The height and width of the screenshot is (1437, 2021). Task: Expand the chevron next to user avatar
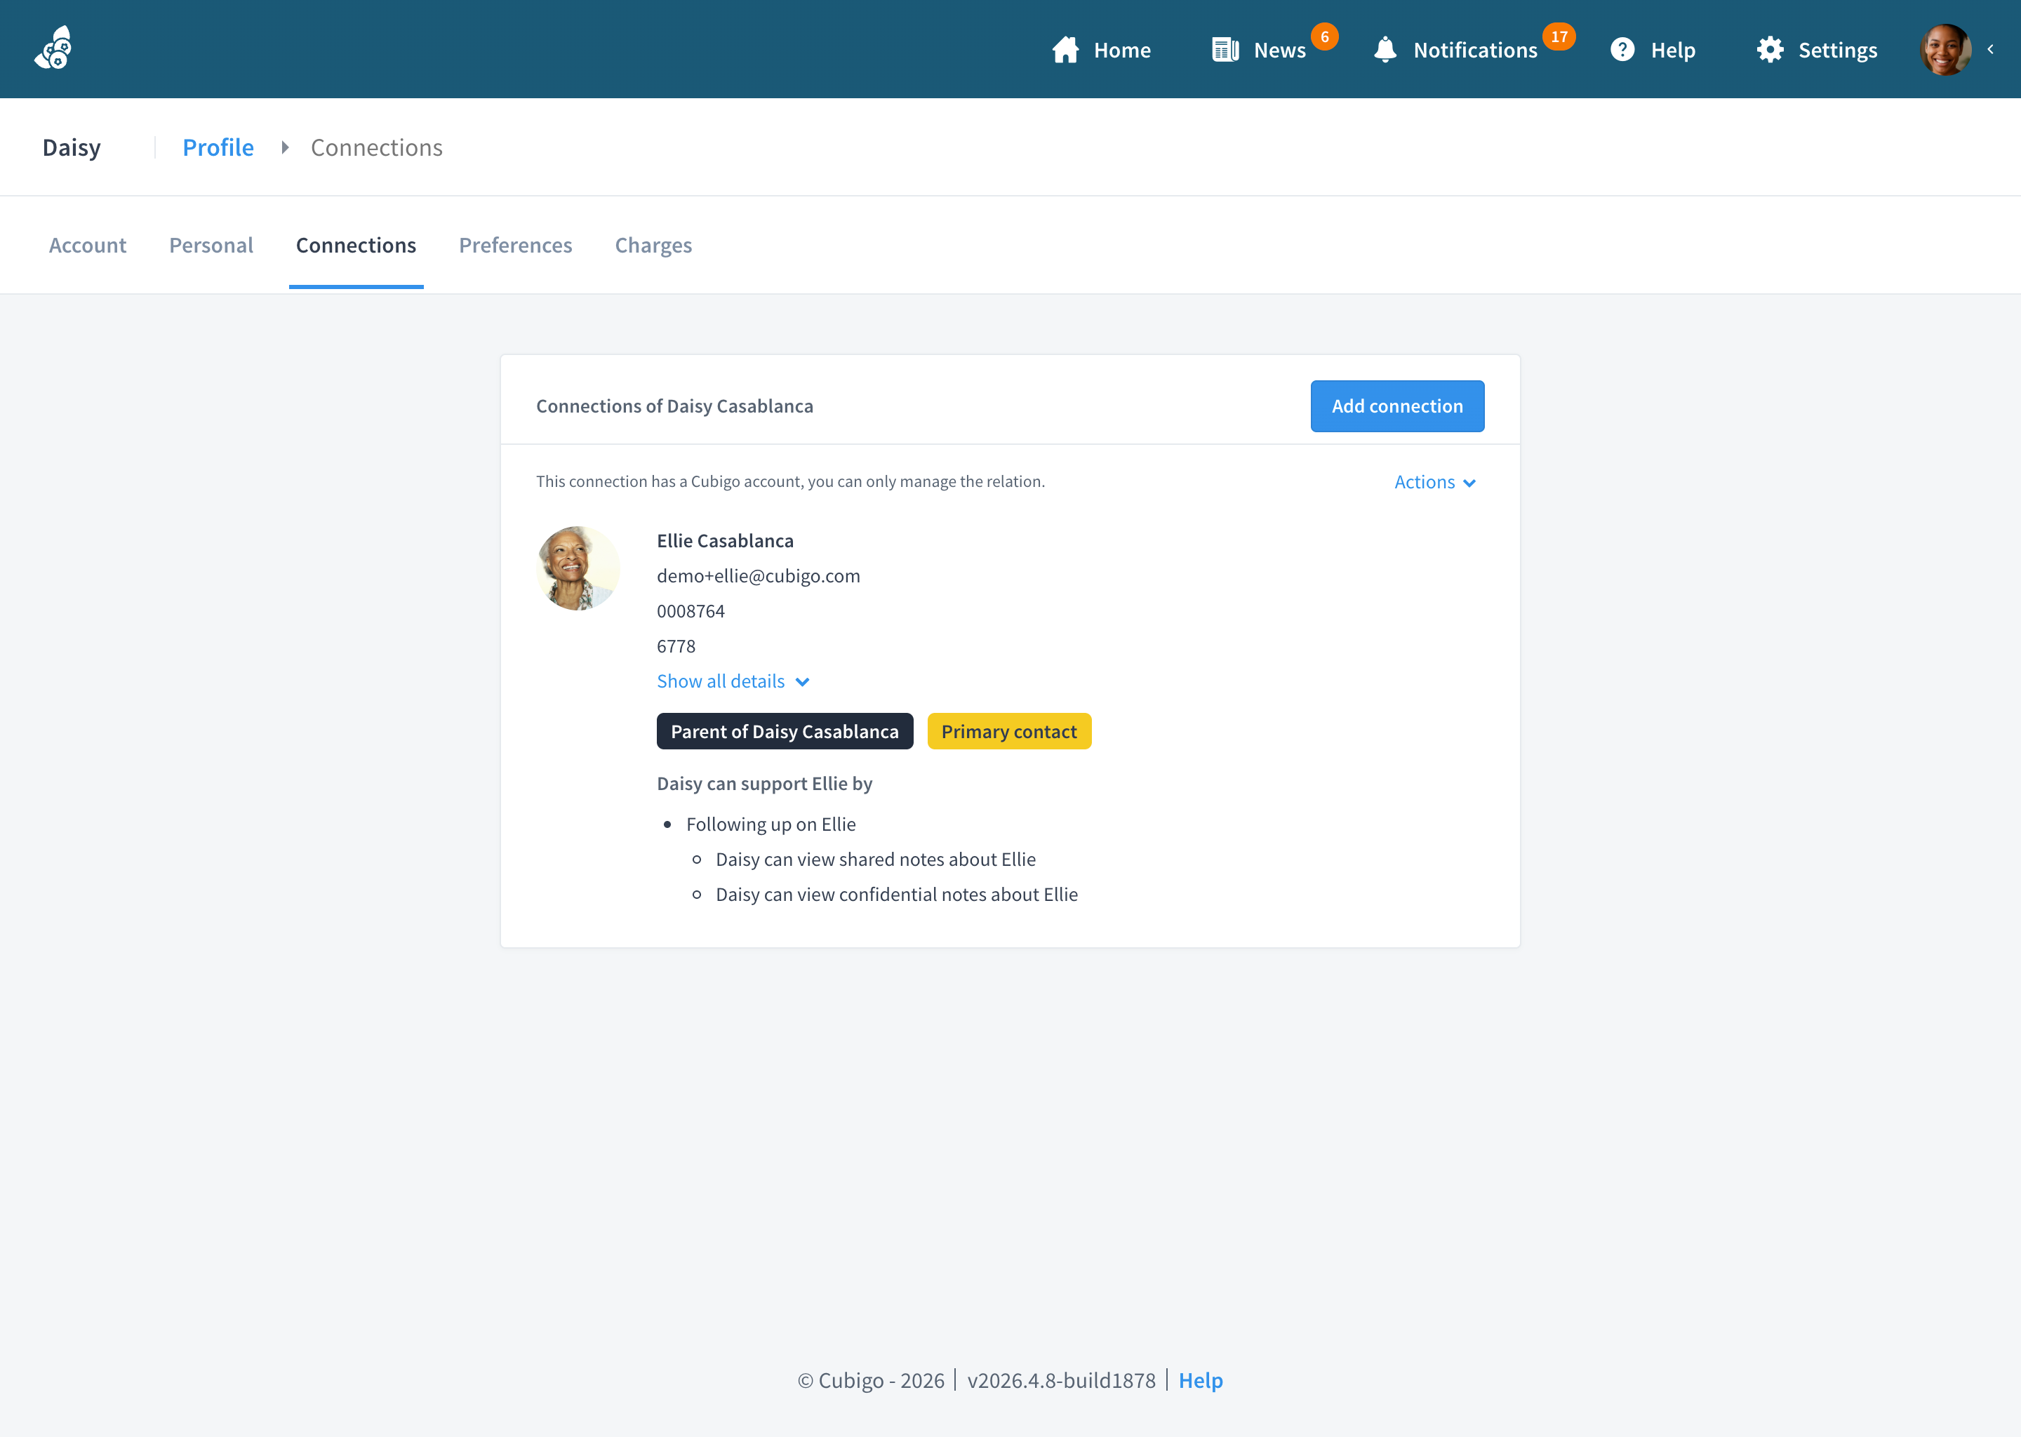coord(1990,50)
